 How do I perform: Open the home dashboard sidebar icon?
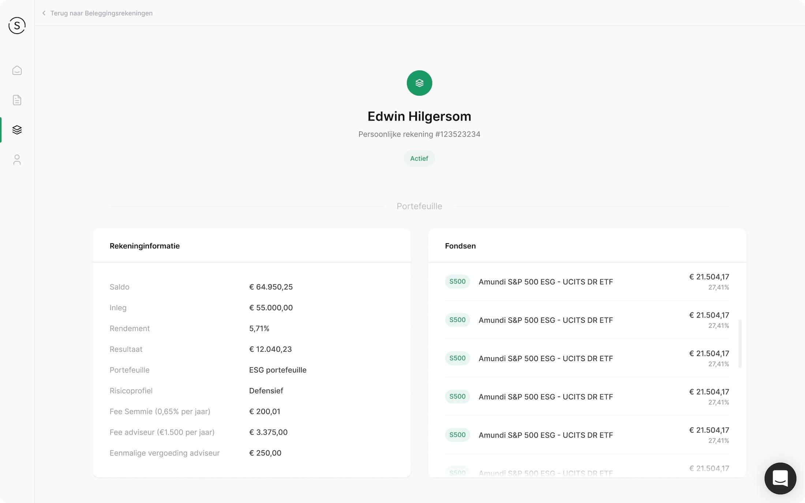tap(17, 70)
